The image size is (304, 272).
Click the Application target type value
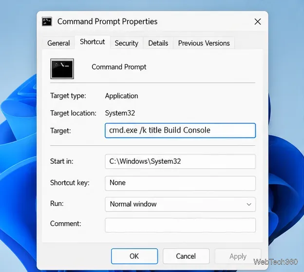pyautogui.click(x=122, y=96)
